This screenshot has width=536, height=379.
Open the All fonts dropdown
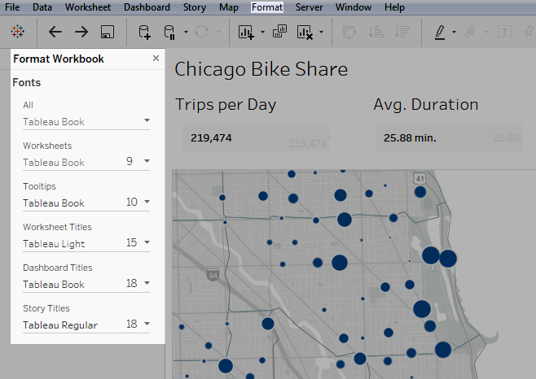[86, 121]
